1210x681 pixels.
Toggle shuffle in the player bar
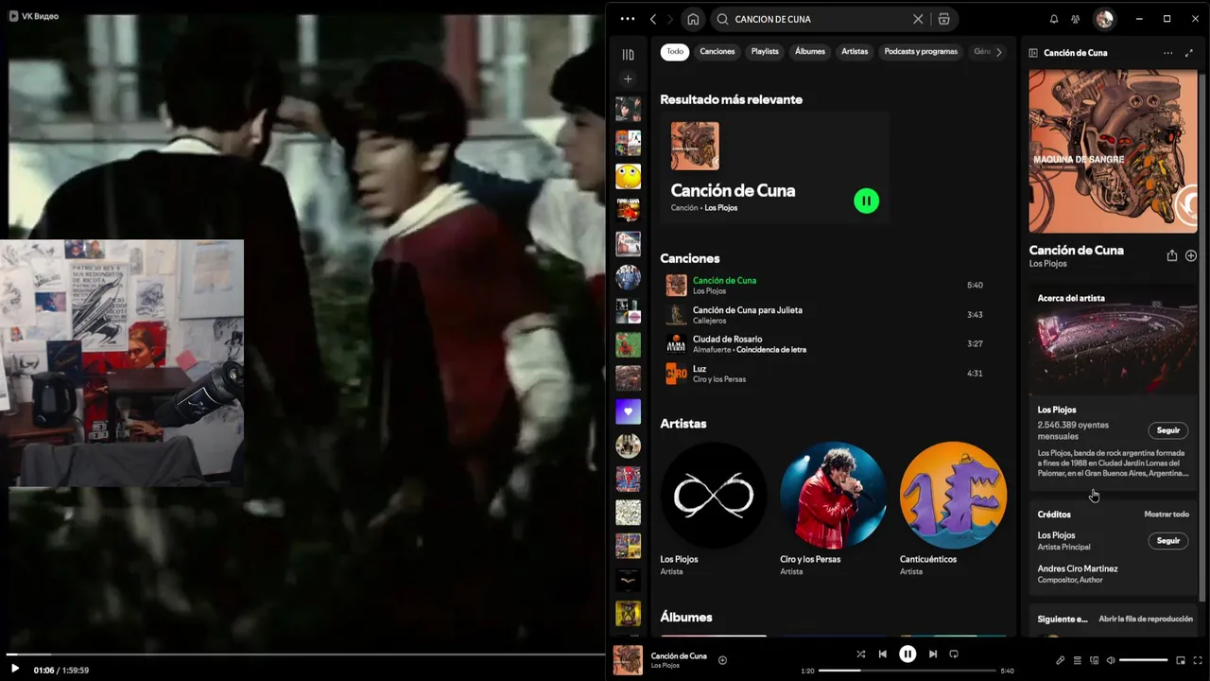[860, 654]
